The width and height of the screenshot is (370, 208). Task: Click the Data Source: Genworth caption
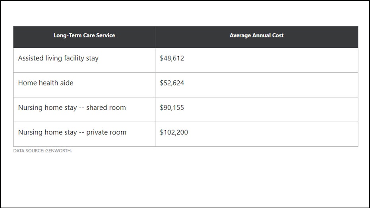tap(43, 151)
